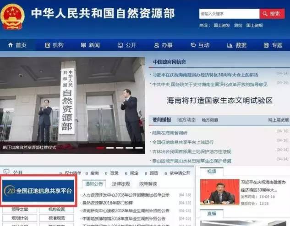Click the magnifier icon in search button
This screenshot has width=290, height=226.
[x=265, y=14]
